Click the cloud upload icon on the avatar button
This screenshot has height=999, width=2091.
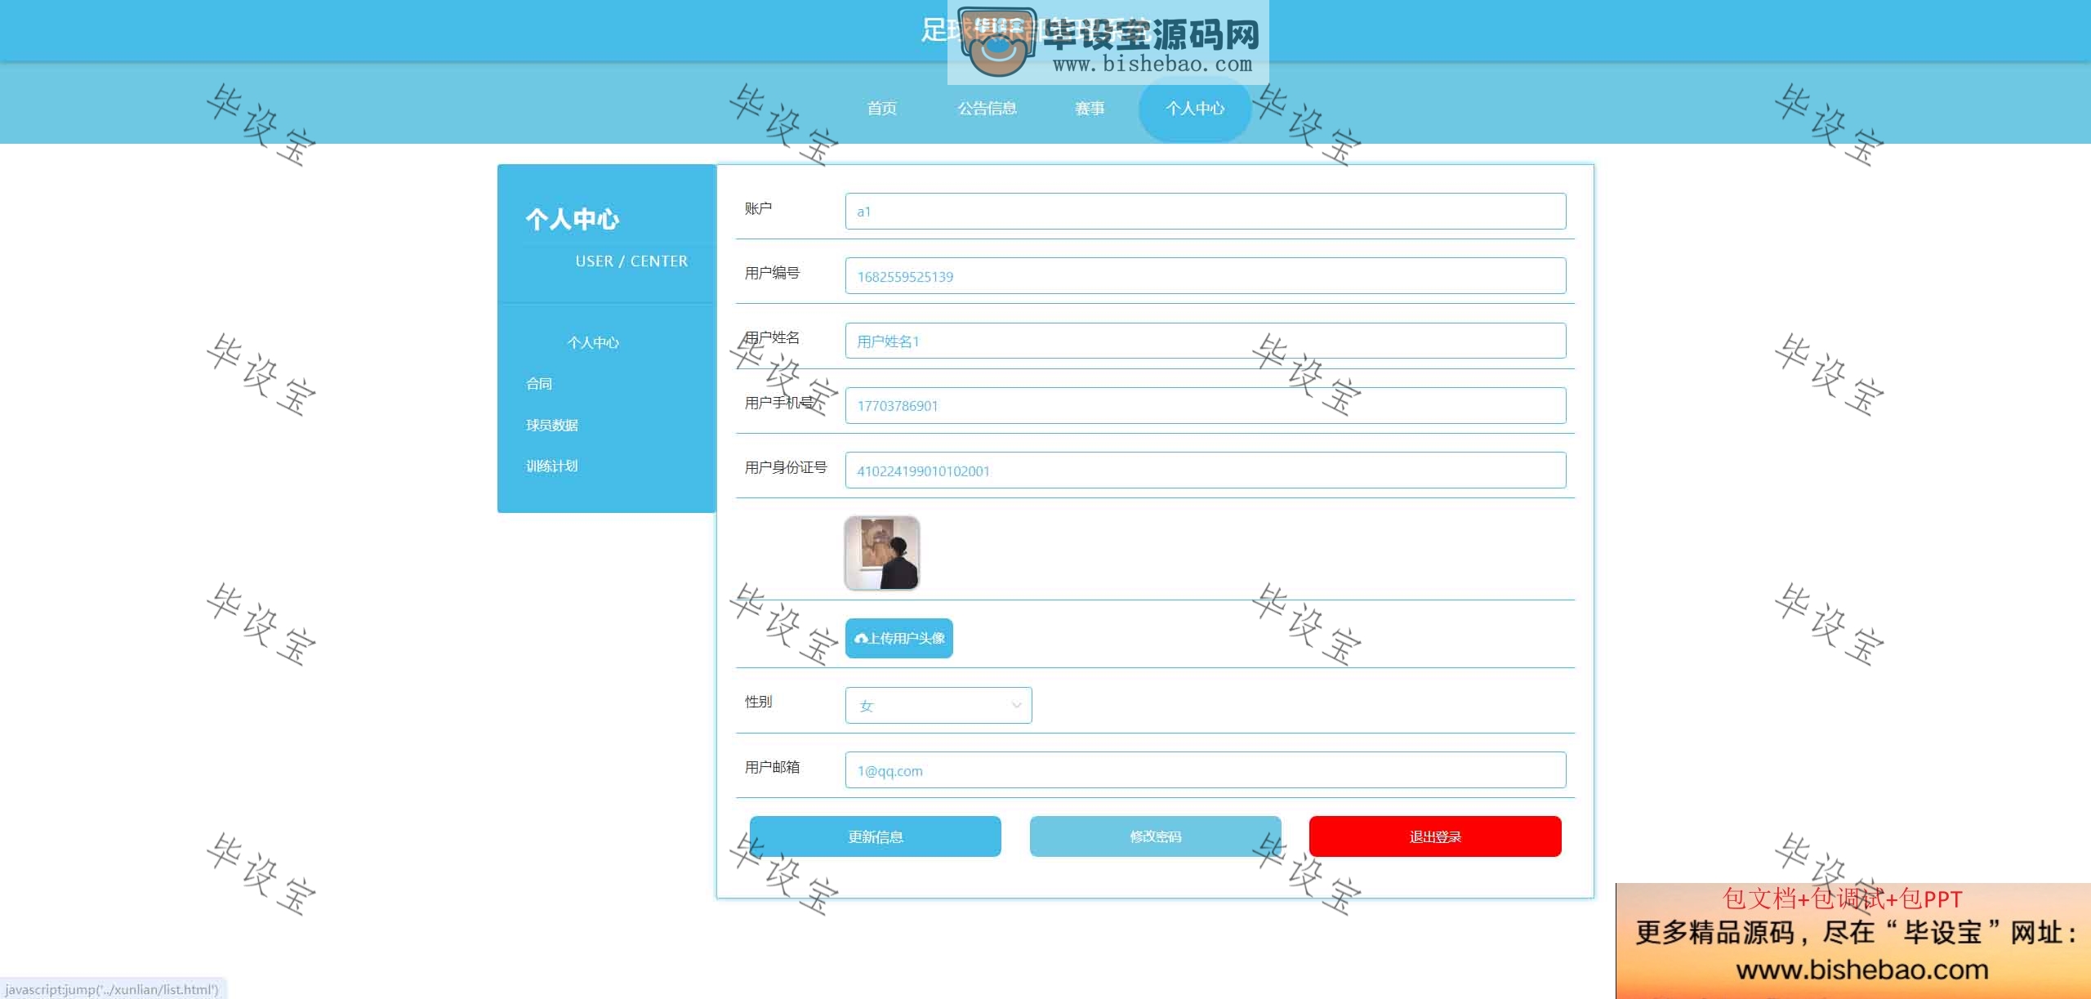[x=861, y=638]
